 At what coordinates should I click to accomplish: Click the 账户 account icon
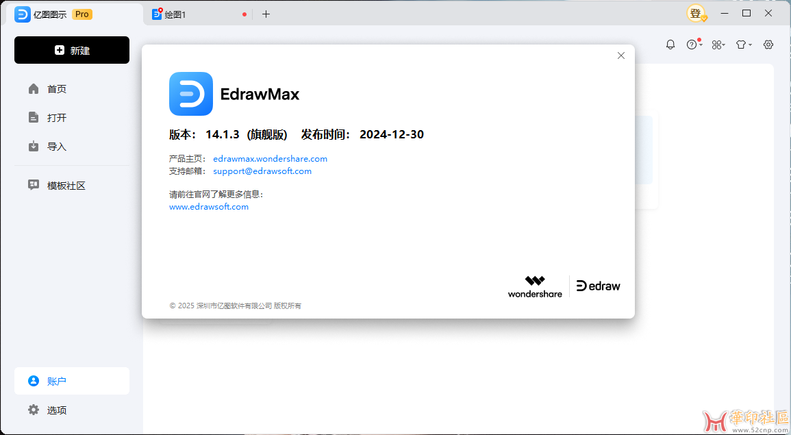pyautogui.click(x=33, y=381)
